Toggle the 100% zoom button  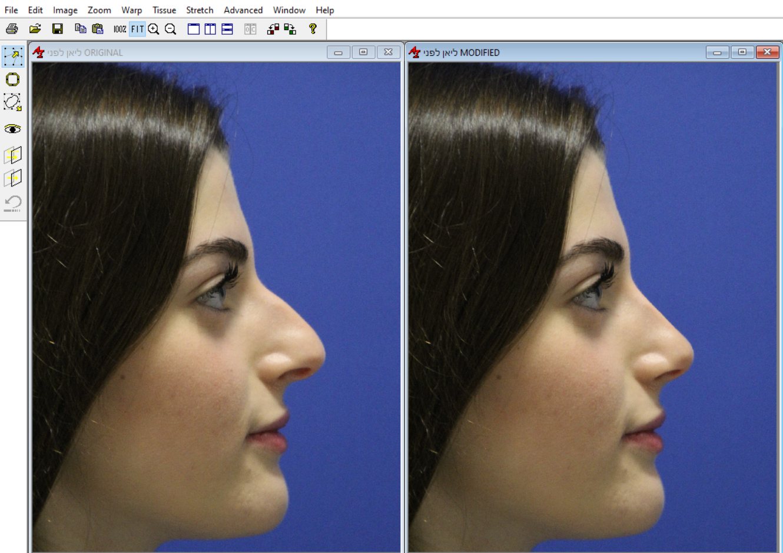pyautogui.click(x=120, y=29)
